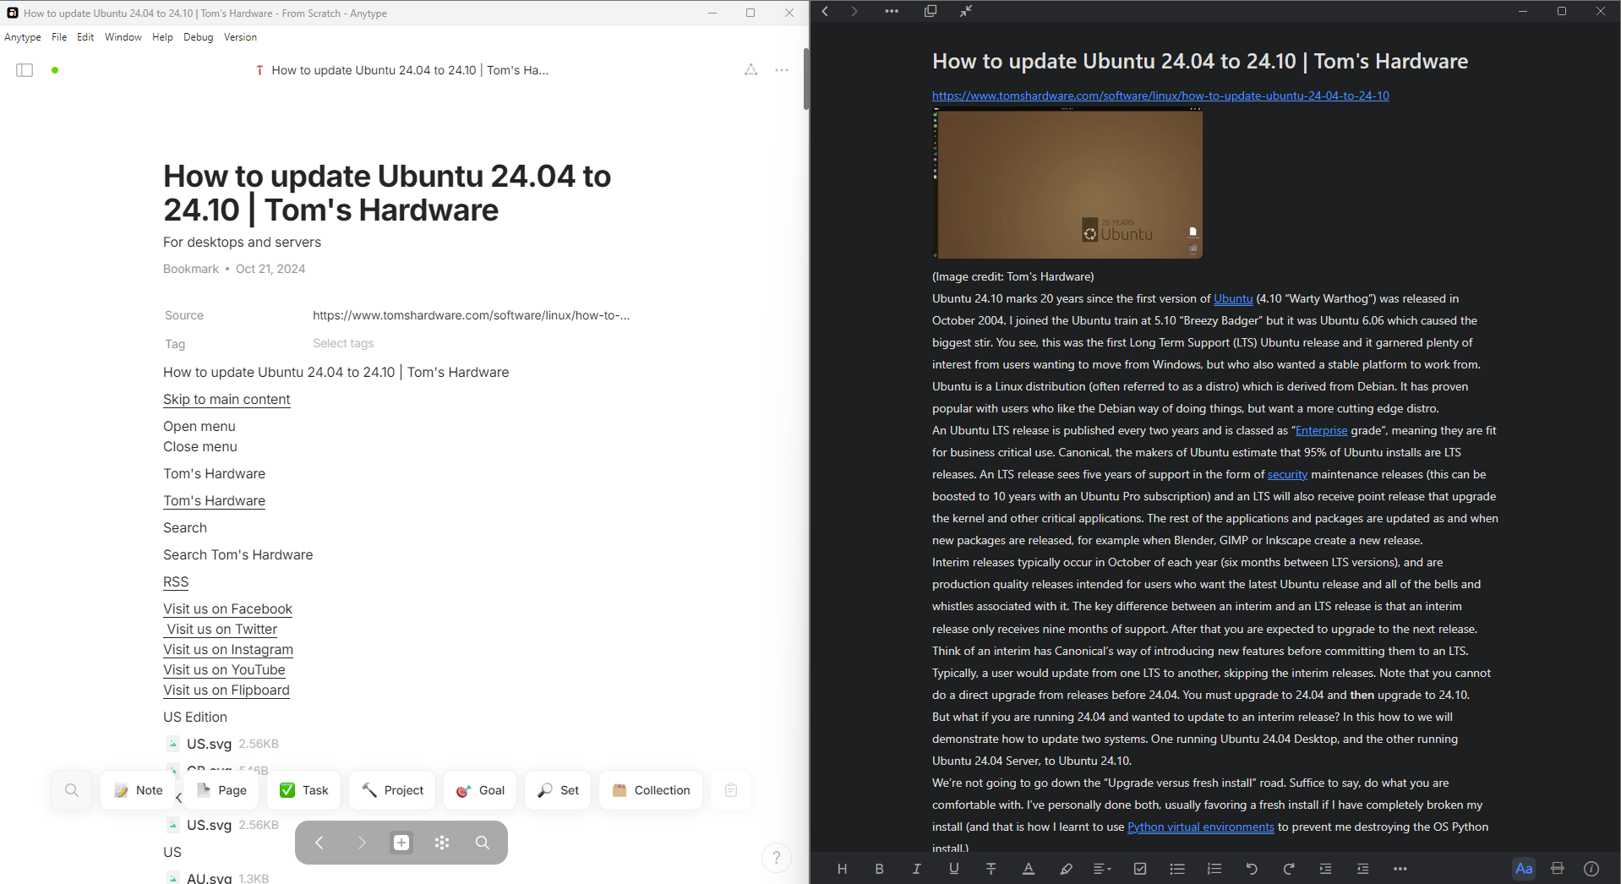The image size is (1621, 884).
Task: Toggle the Anytype sidebar panel icon
Action: (25, 70)
